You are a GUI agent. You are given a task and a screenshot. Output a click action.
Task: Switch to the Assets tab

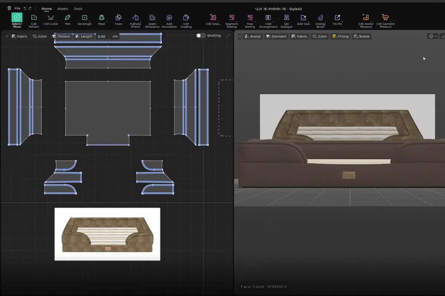(63, 9)
